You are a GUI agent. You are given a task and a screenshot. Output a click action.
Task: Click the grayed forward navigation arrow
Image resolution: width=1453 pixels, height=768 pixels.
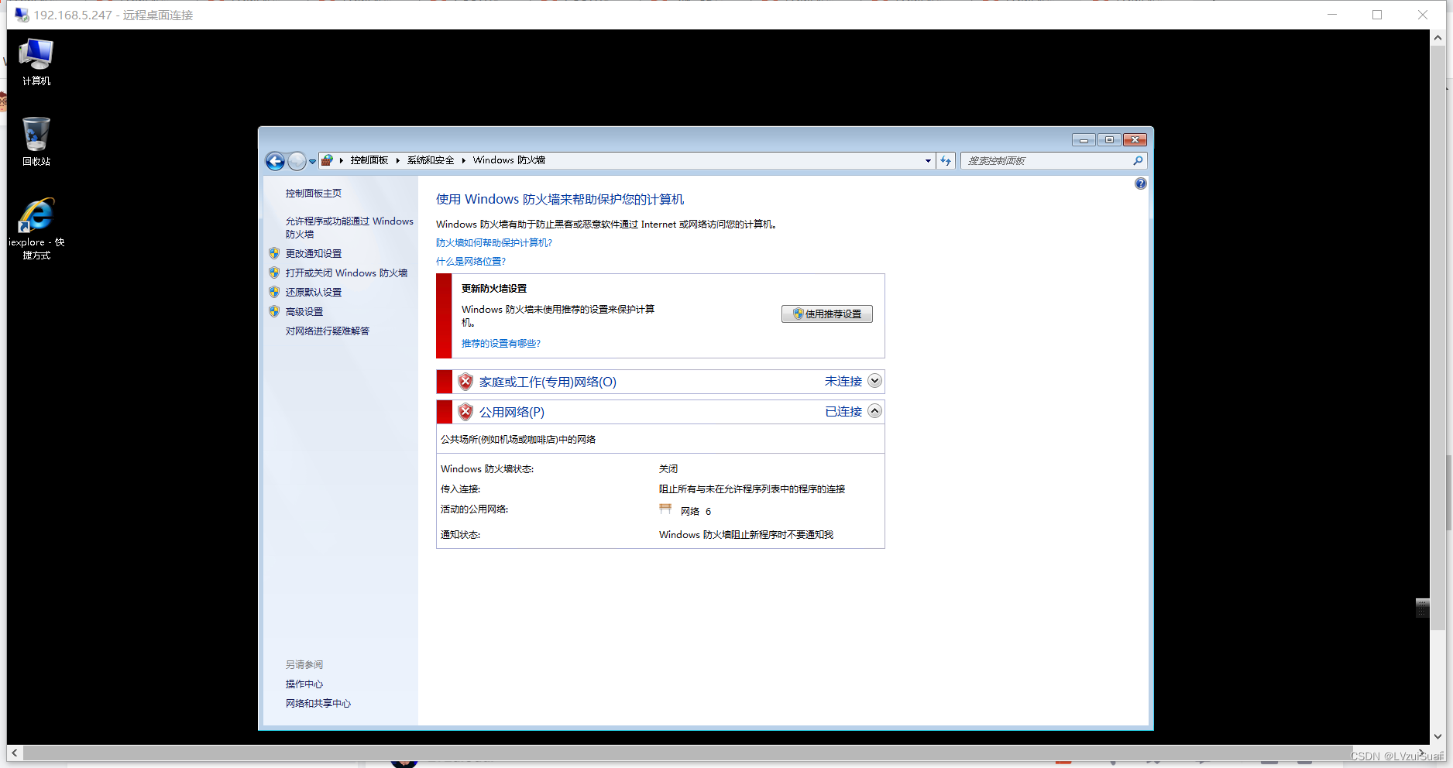coord(297,161)
